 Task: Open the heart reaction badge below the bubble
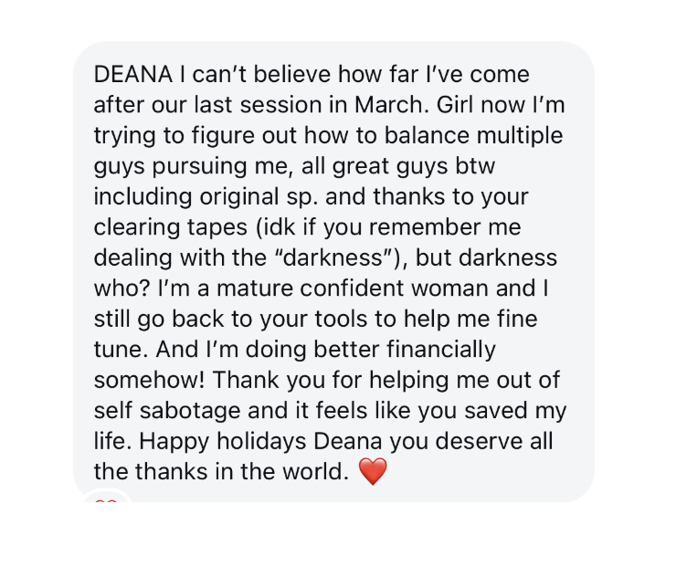[x=106, y=497]
